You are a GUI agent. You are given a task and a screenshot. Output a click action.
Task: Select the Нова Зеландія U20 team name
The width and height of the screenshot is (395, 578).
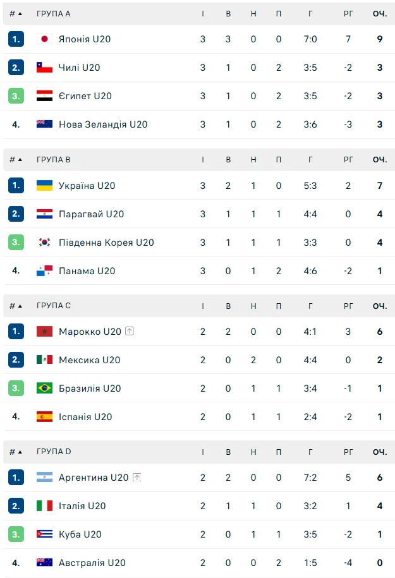[x=103, y=124]
